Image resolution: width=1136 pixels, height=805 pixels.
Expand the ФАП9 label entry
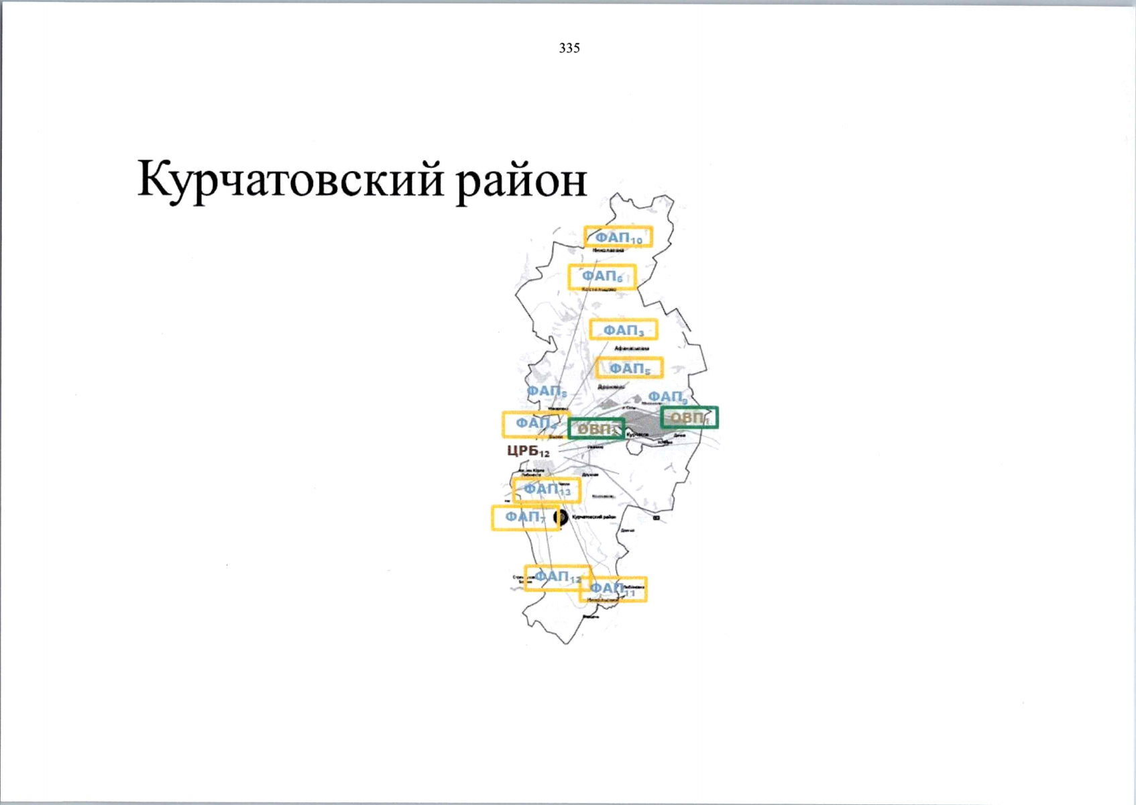click(x=667, y=397)
